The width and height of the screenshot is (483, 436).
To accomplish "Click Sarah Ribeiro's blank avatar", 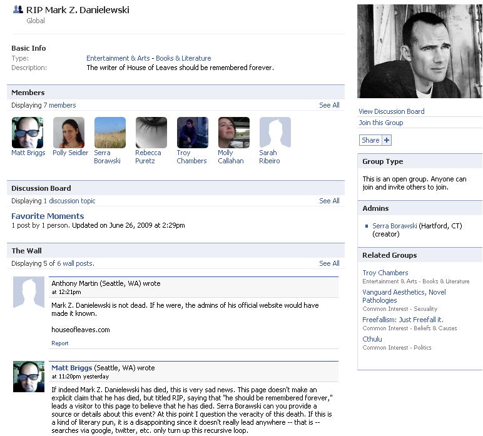I will (275, 133).
